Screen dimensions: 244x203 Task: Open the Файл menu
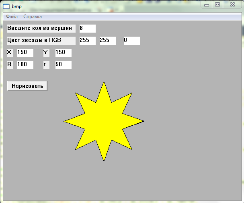(12, 17)
